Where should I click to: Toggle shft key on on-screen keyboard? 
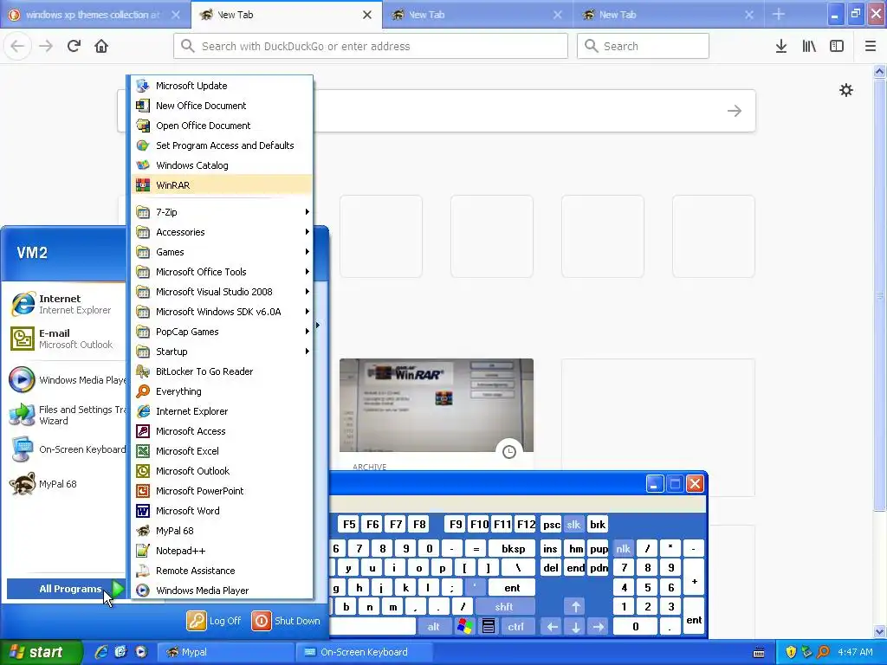pos(504,606)
